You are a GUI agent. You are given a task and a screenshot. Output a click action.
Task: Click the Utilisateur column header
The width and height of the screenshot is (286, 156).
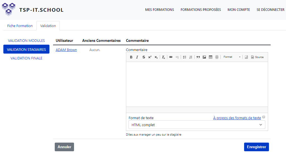click(x=65, y=41)
